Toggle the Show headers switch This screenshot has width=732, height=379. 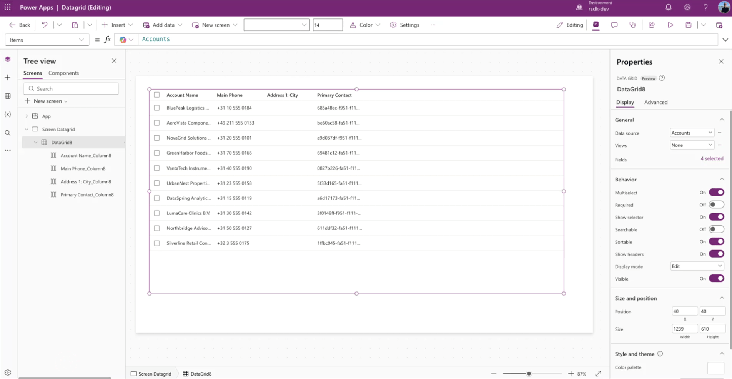coord(717,254)
